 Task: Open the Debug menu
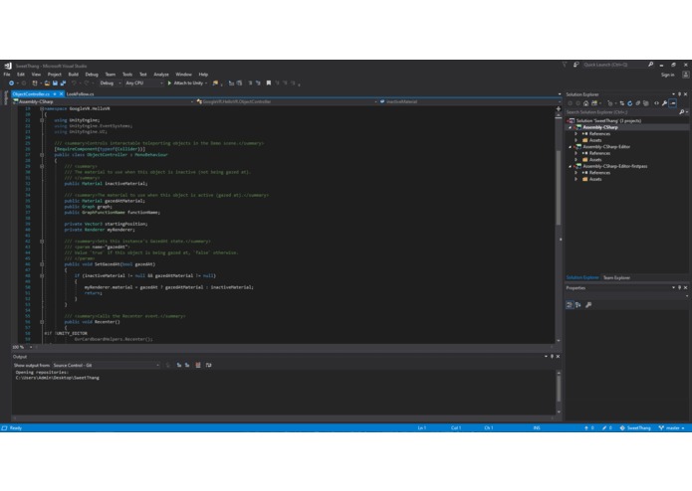coord(92,75)
